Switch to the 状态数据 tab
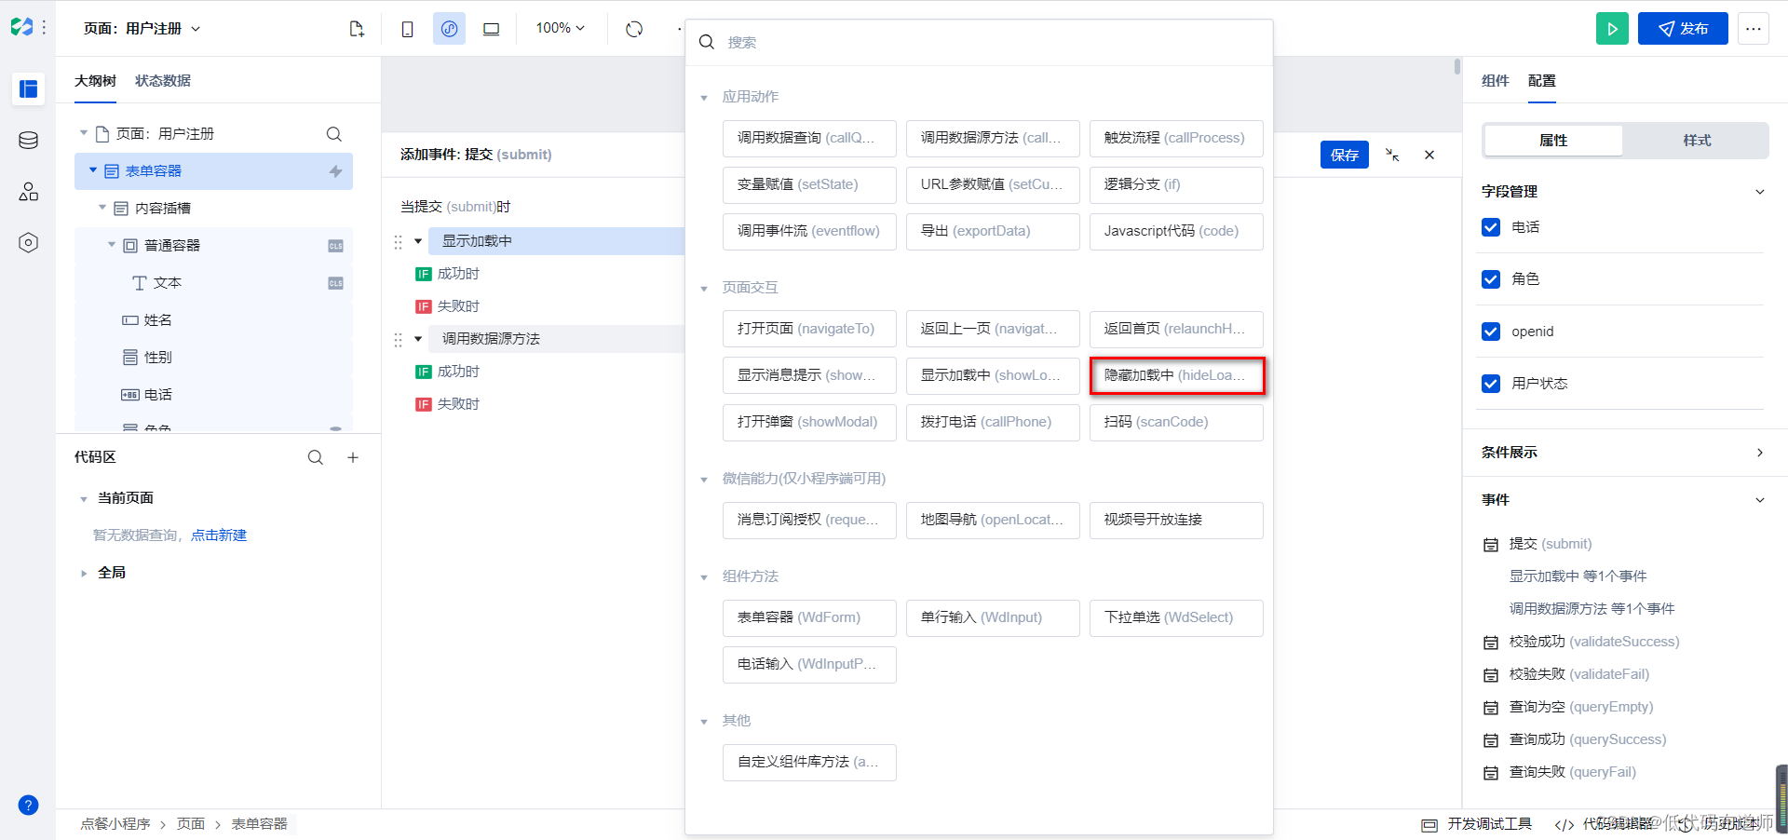The width and height of the screenshot is (1788, 840). (163, 81)
